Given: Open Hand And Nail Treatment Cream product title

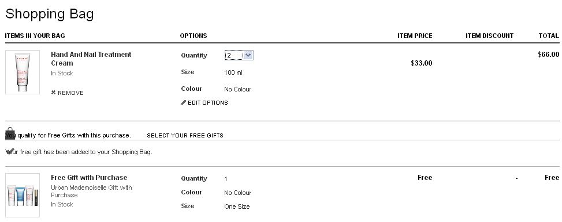Looking at the screenshot, I should pos(91,59).
